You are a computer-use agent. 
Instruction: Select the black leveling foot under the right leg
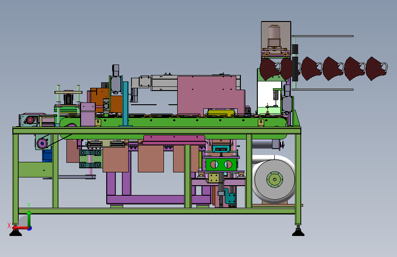tap(298, 232)
